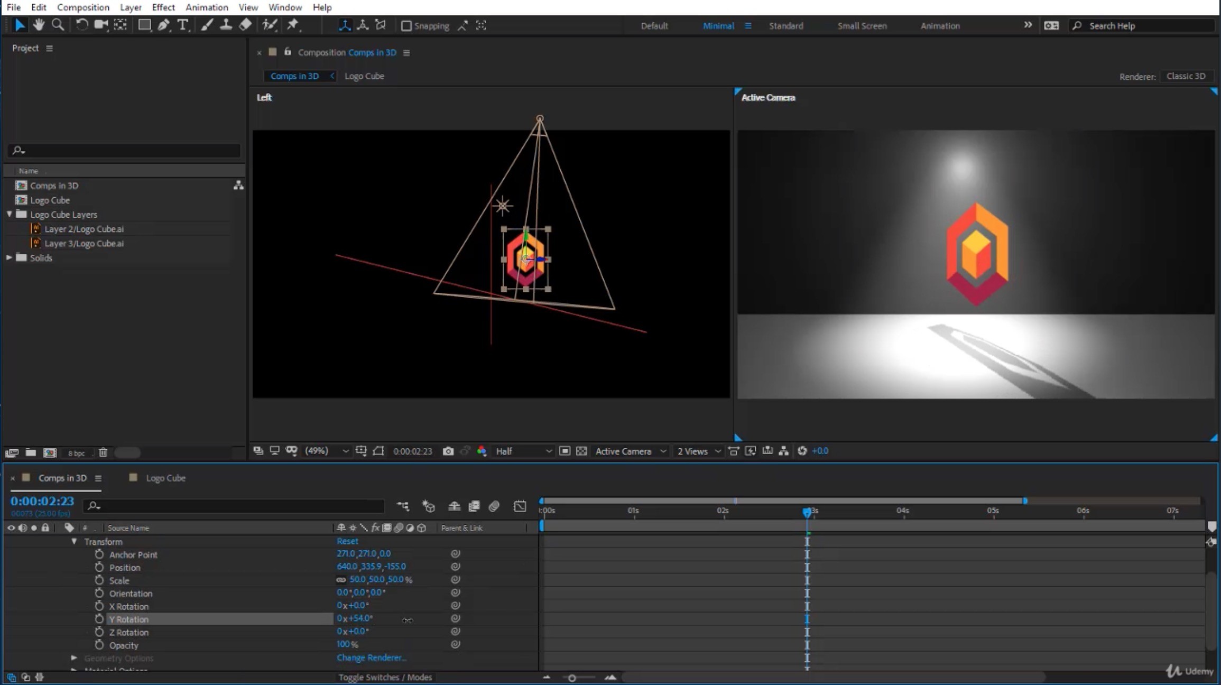
Task: Select the Roto Brush tool
Action: click(x=270, y=25)
